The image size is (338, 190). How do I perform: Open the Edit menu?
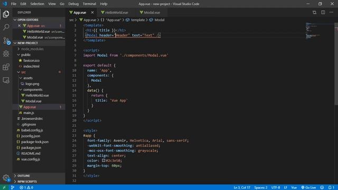tap(23, 4)
